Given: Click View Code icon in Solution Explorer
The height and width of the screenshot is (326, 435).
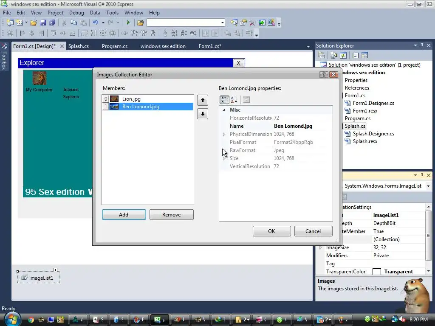Looking at the screenshot, I should tap(356, 56).
